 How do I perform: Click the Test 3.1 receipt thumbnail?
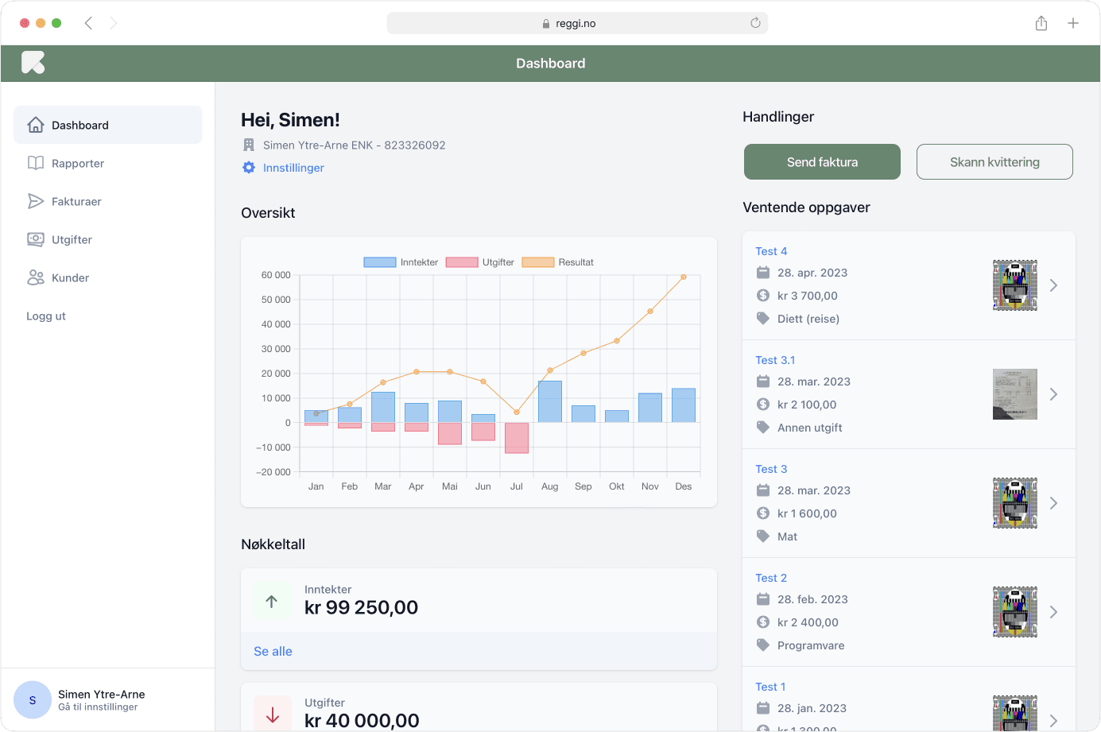click(1014, 394)
